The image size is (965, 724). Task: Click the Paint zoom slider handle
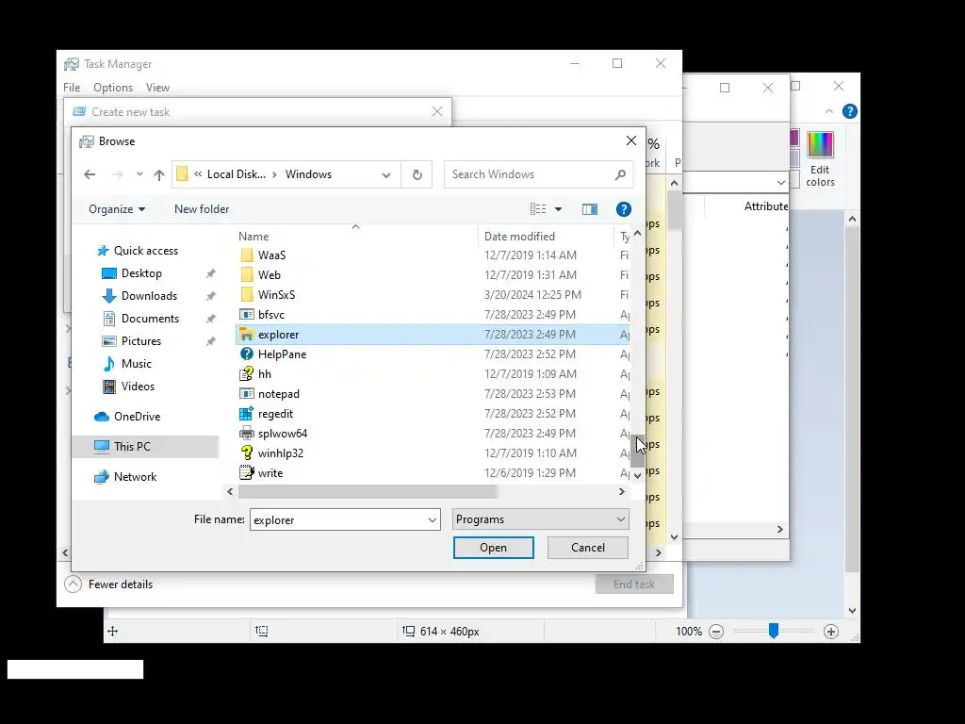(x=774, y=631)
